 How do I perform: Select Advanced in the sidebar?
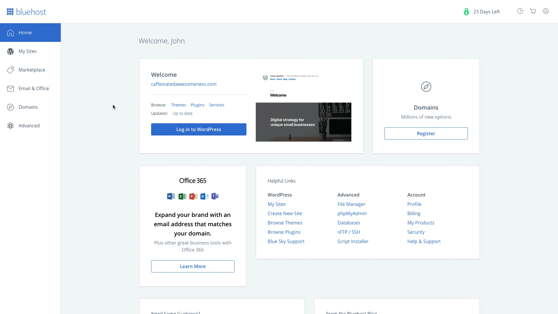(29, 126)
